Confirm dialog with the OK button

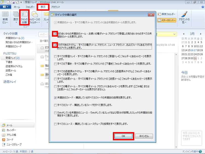click(x=124, y=136)
